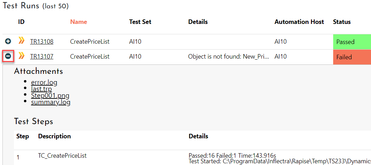Click the green Passed status cell

[351, 42]
